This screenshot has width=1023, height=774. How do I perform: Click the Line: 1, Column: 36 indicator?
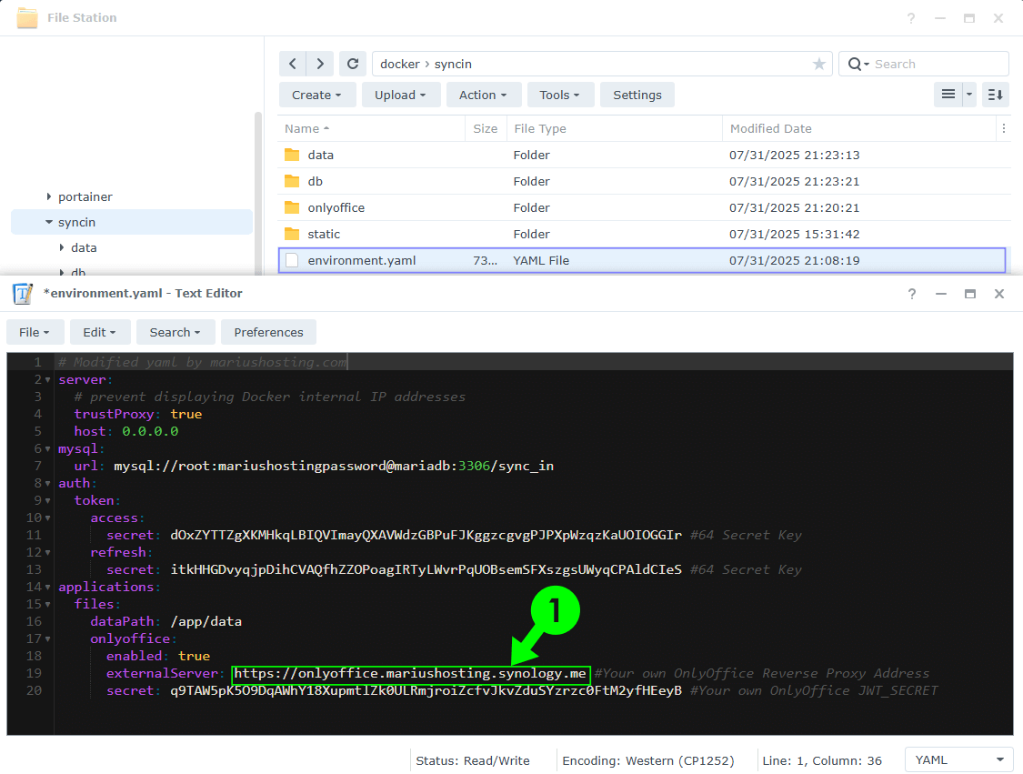pos(822,760)
